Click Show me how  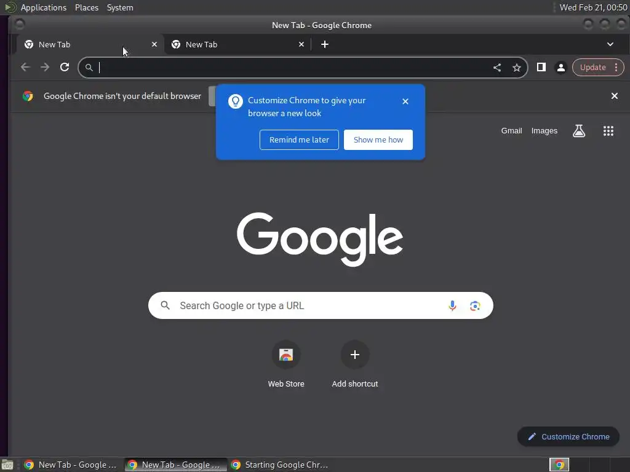pos(378,140)
